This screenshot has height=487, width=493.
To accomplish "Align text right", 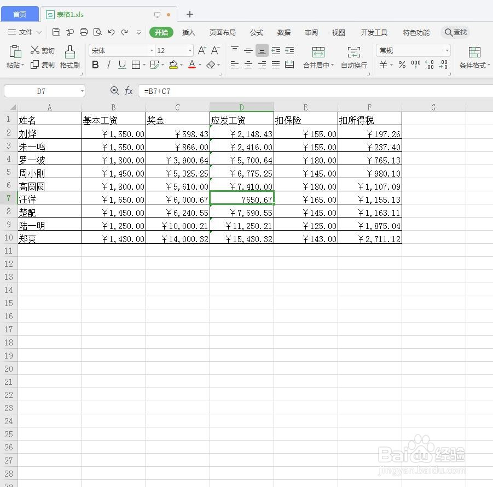I will [262, 64].
